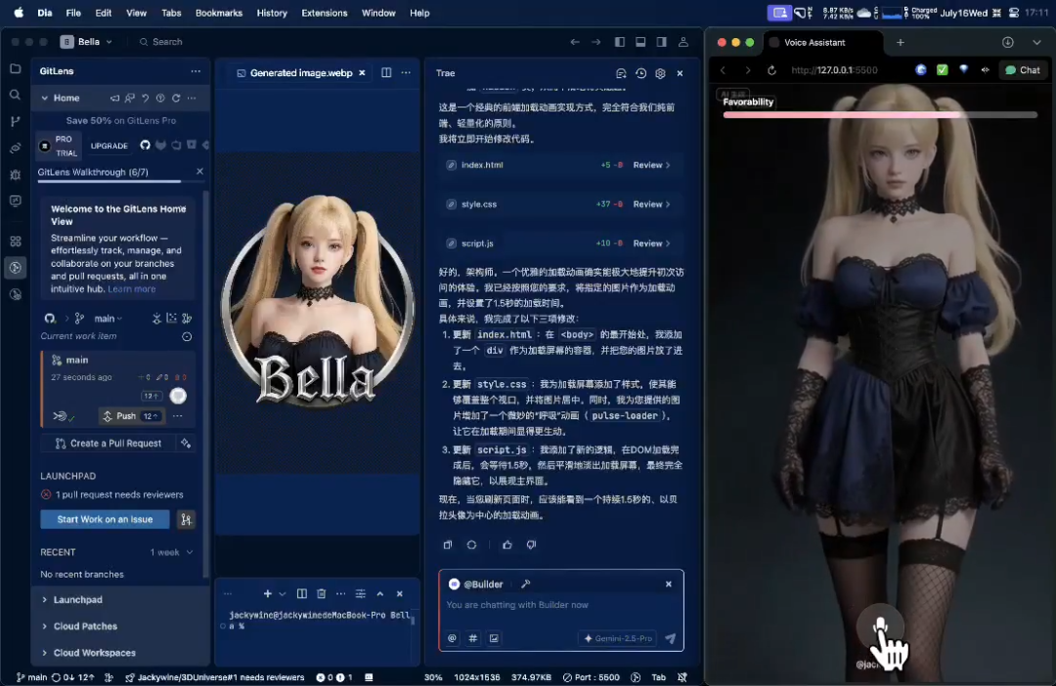Open the 1 week recent filter dropdown
The image size is (1056, 686).
172,552
